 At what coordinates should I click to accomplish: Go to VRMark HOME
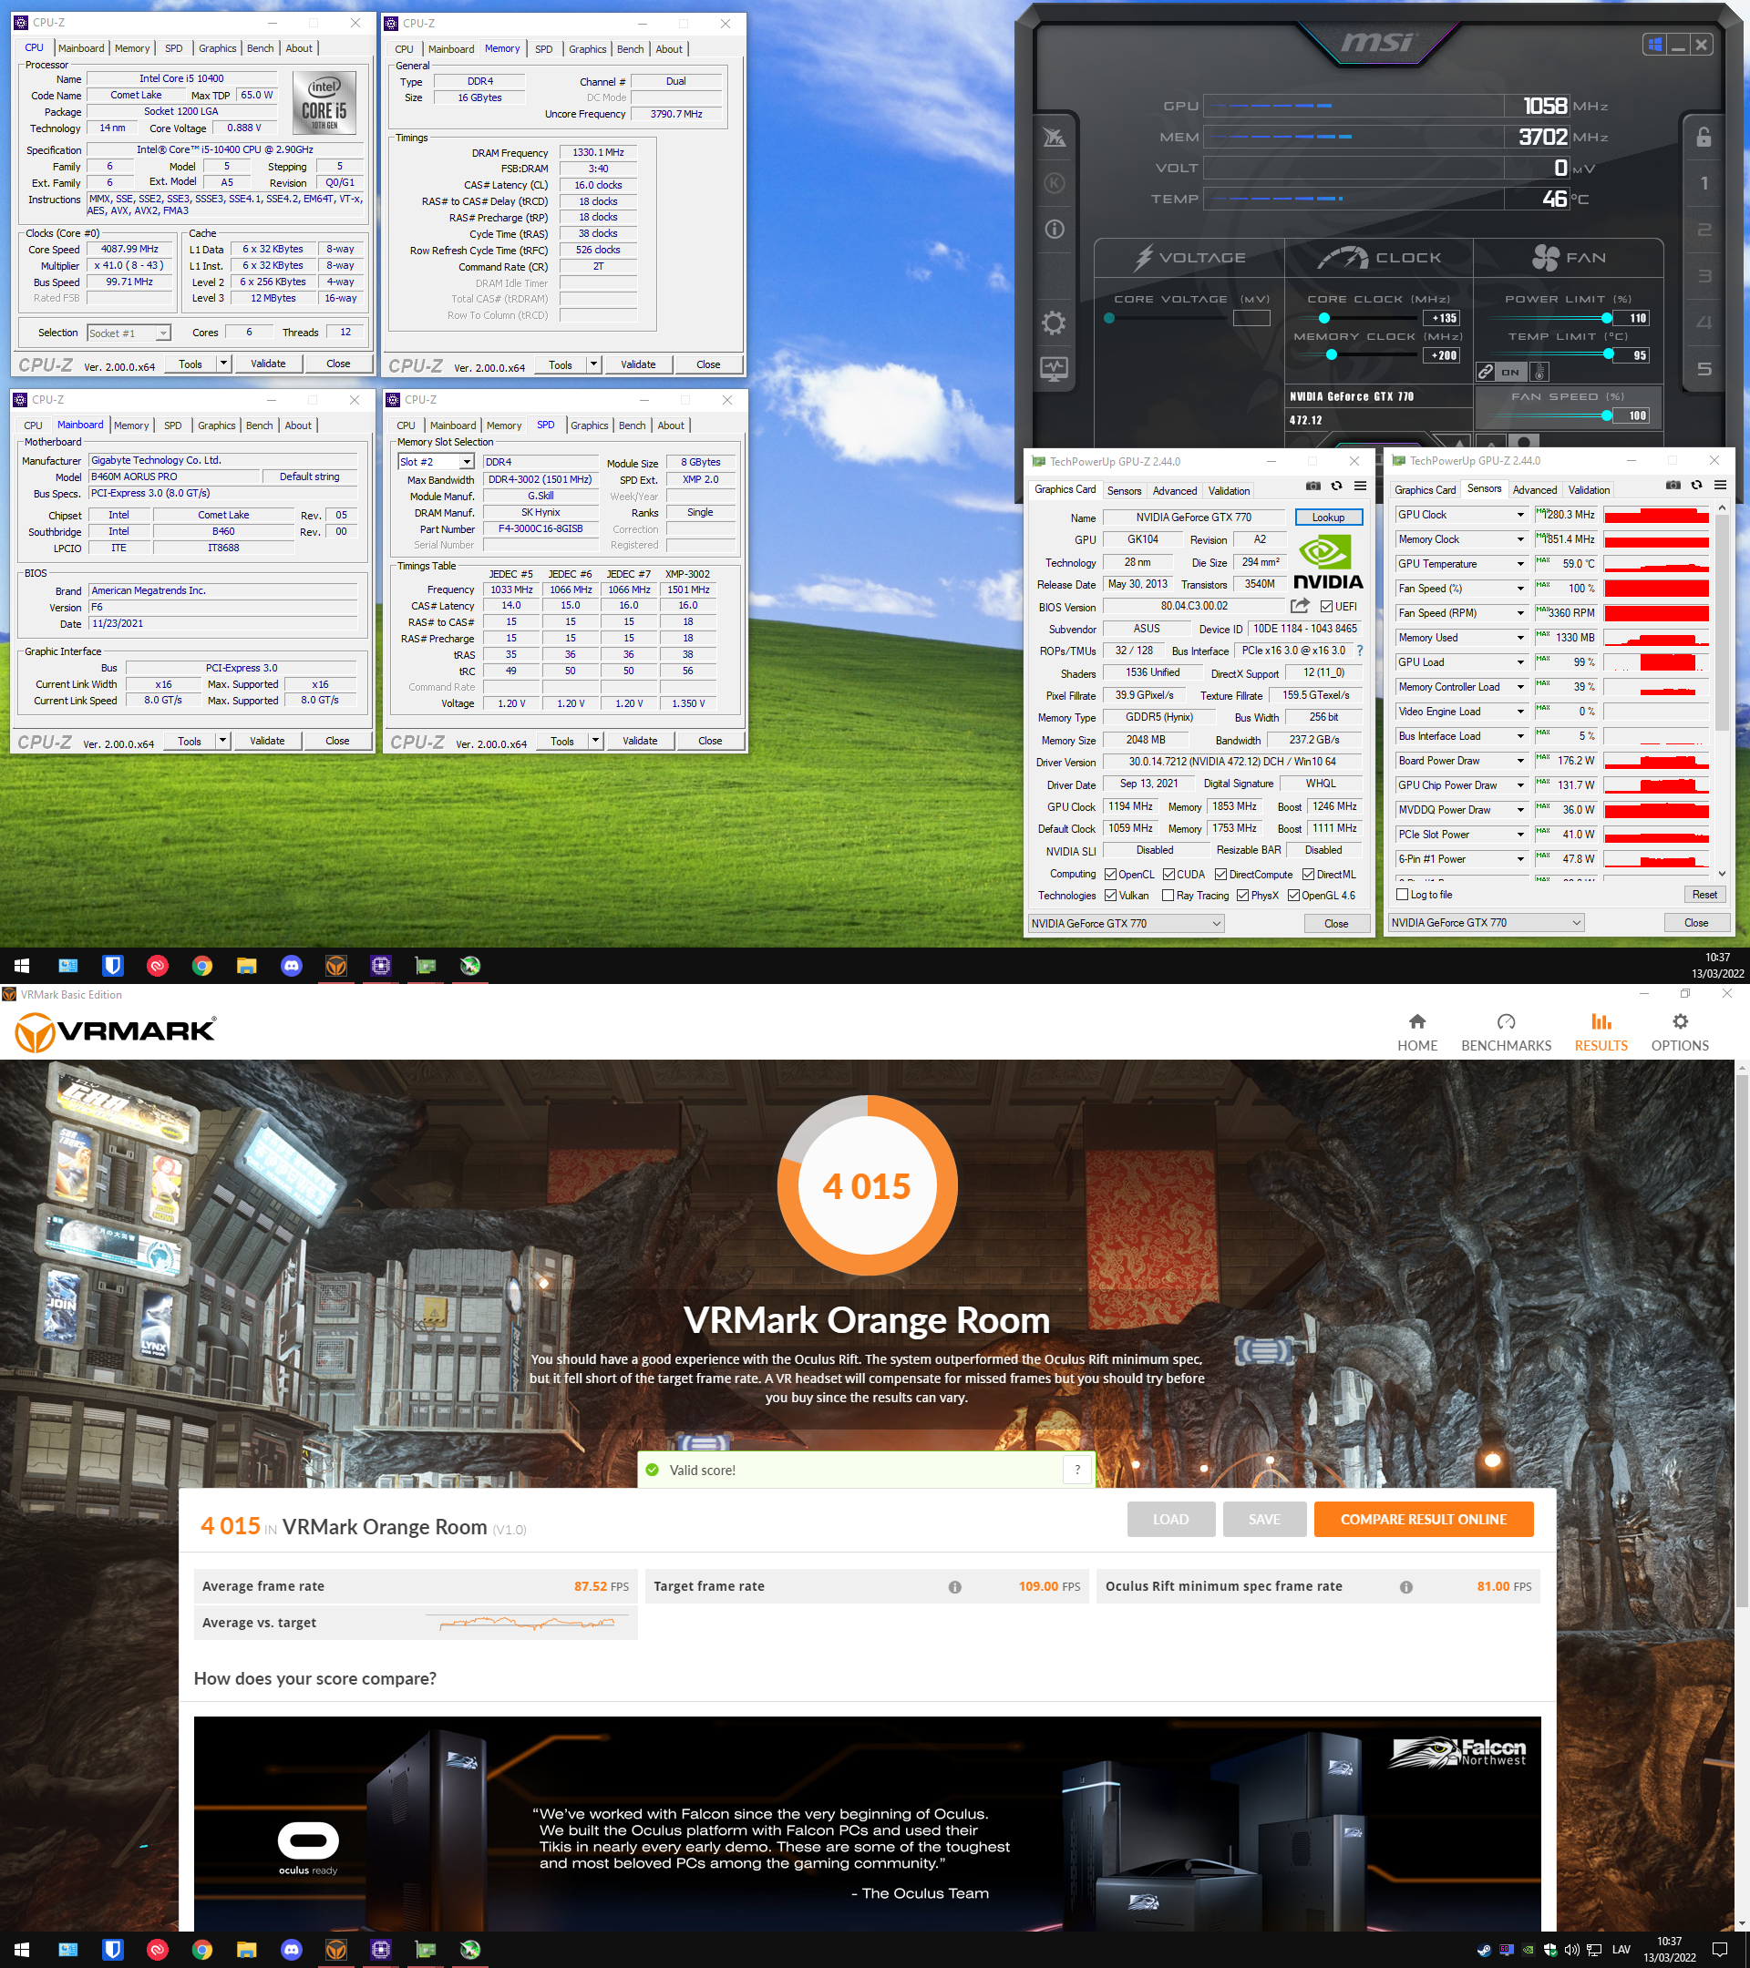coord(1416,1032)
